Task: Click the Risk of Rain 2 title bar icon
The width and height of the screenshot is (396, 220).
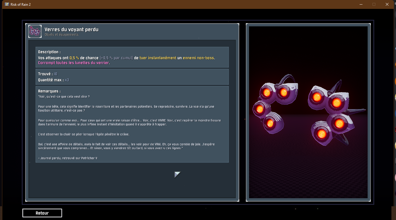Action: 7,4
